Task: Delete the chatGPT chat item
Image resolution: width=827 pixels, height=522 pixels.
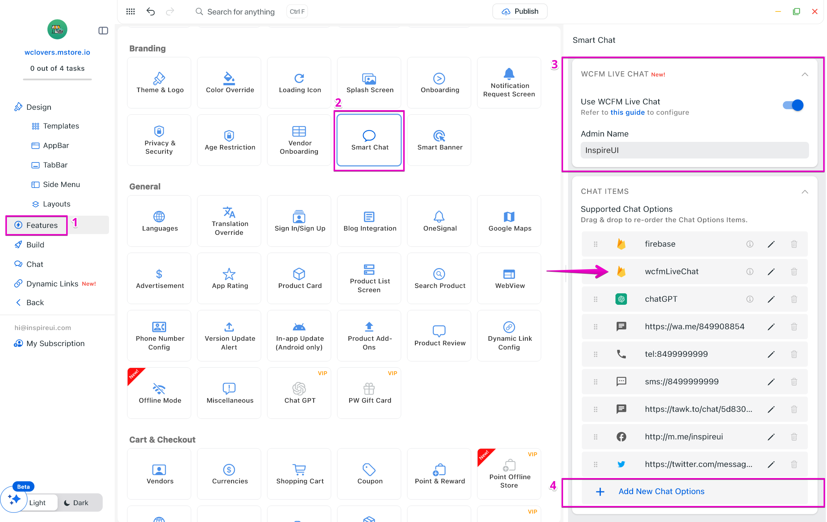Action: (794, 299)
